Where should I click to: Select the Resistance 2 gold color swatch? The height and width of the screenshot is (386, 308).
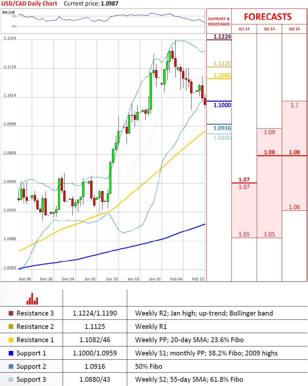(x=11, y=327)
